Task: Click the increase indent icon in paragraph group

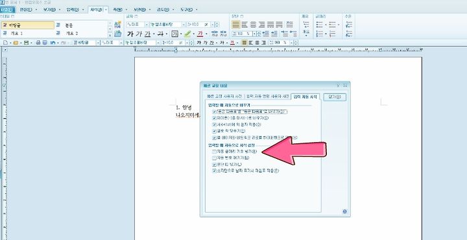Action: pyautogui.click(x=274, y=34)
